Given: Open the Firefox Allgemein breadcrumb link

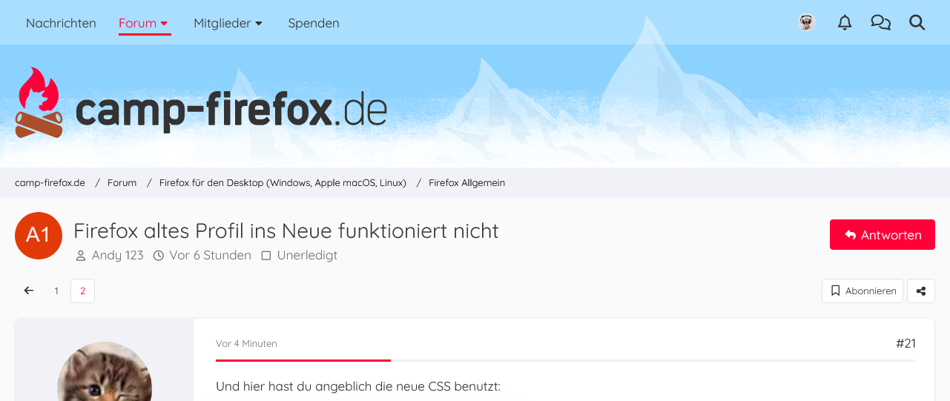Looking at the screenshot, I should coord(466,182).
